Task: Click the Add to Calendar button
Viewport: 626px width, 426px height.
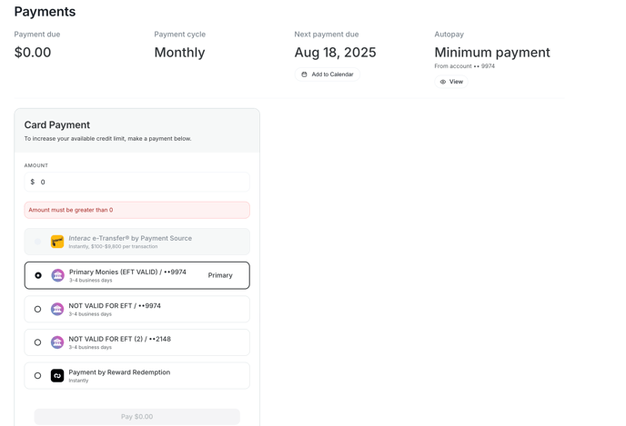Action: coord(328,74)
